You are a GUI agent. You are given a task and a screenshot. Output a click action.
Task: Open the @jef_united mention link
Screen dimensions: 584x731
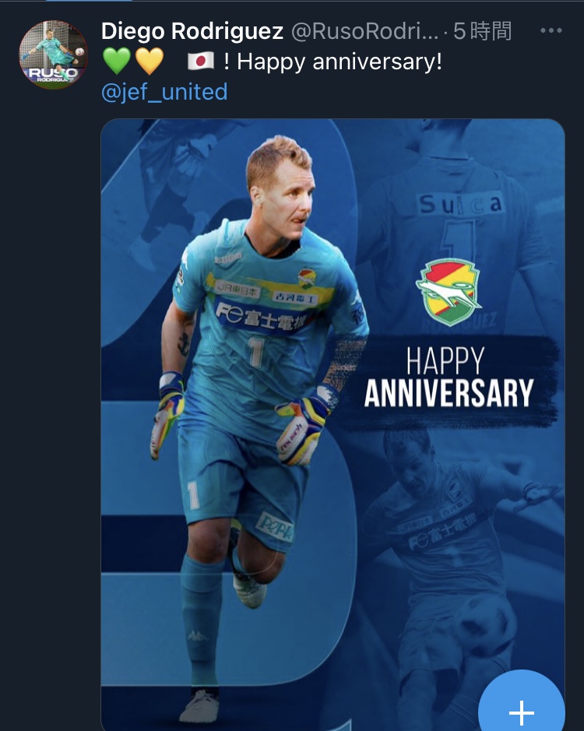click(x=164, y=92)
